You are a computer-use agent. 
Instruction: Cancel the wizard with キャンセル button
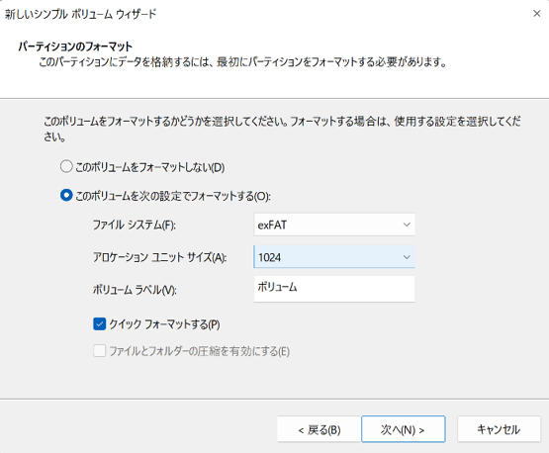(x=499, y=429)
